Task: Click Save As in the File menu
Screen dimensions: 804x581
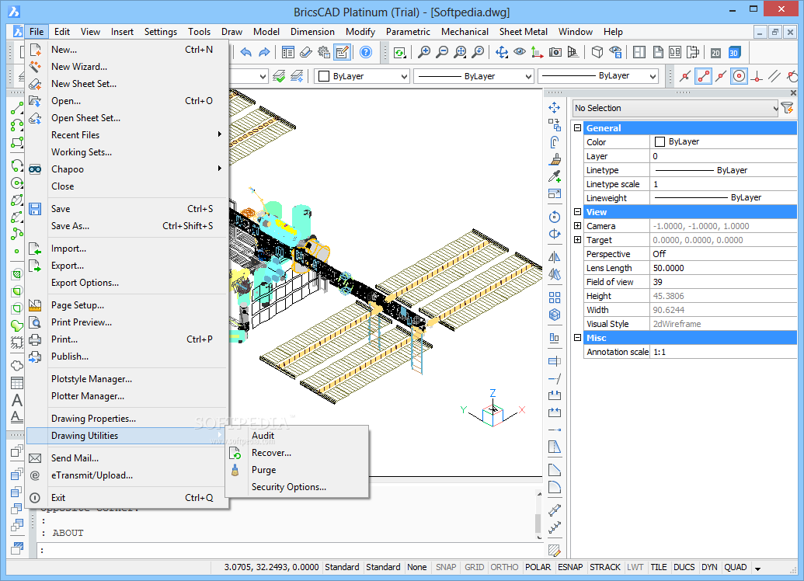Action: [70, 226]
